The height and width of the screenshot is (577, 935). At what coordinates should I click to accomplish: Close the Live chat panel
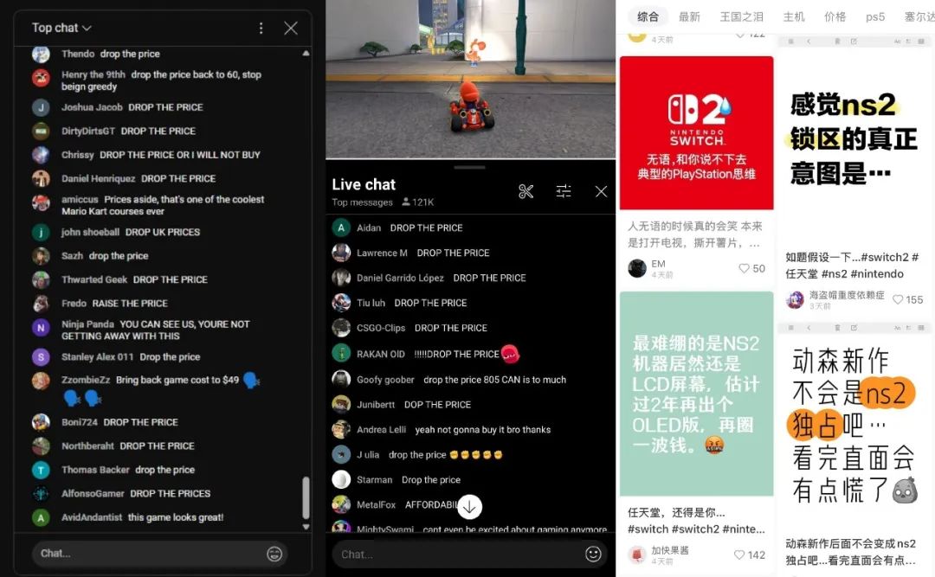click(x=601, y=191)
